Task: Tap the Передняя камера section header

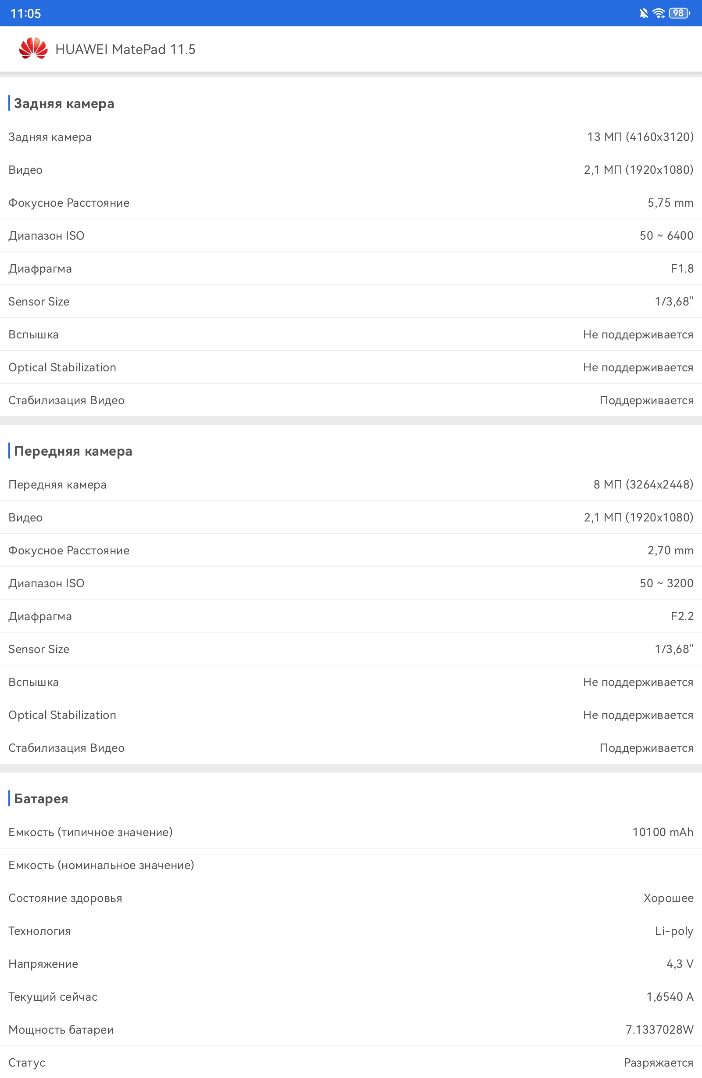Action: tap(73, 451)
